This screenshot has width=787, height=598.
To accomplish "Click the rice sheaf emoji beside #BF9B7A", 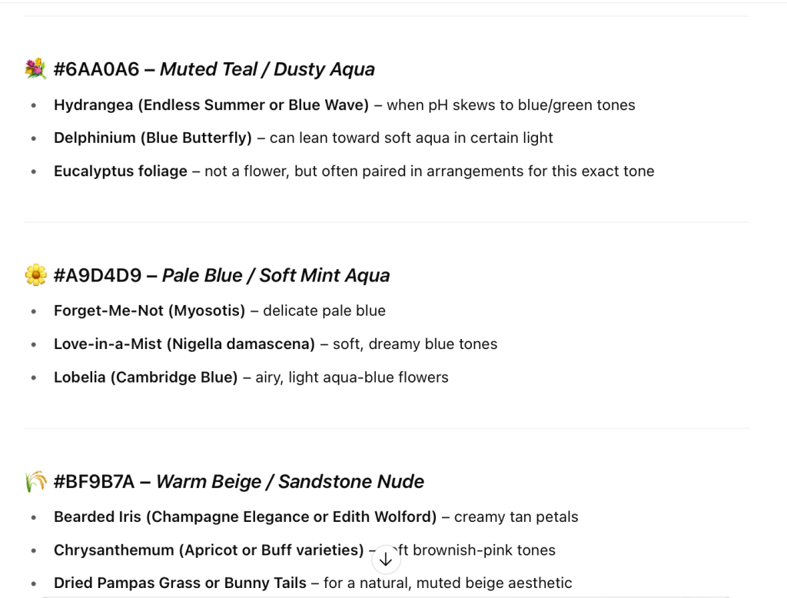I will point(35,482).
